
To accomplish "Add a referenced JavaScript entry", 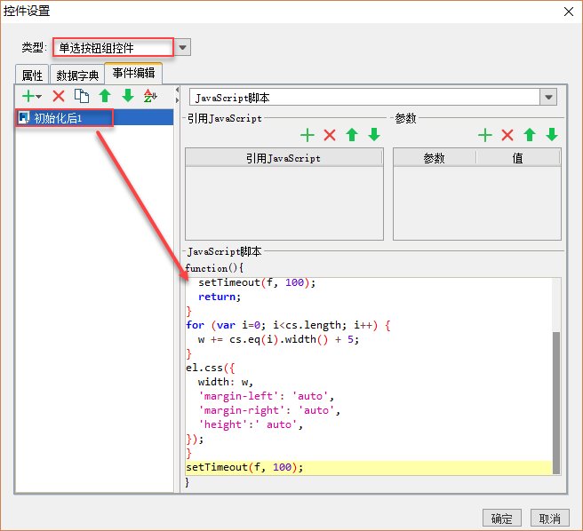I will (307, 135).
